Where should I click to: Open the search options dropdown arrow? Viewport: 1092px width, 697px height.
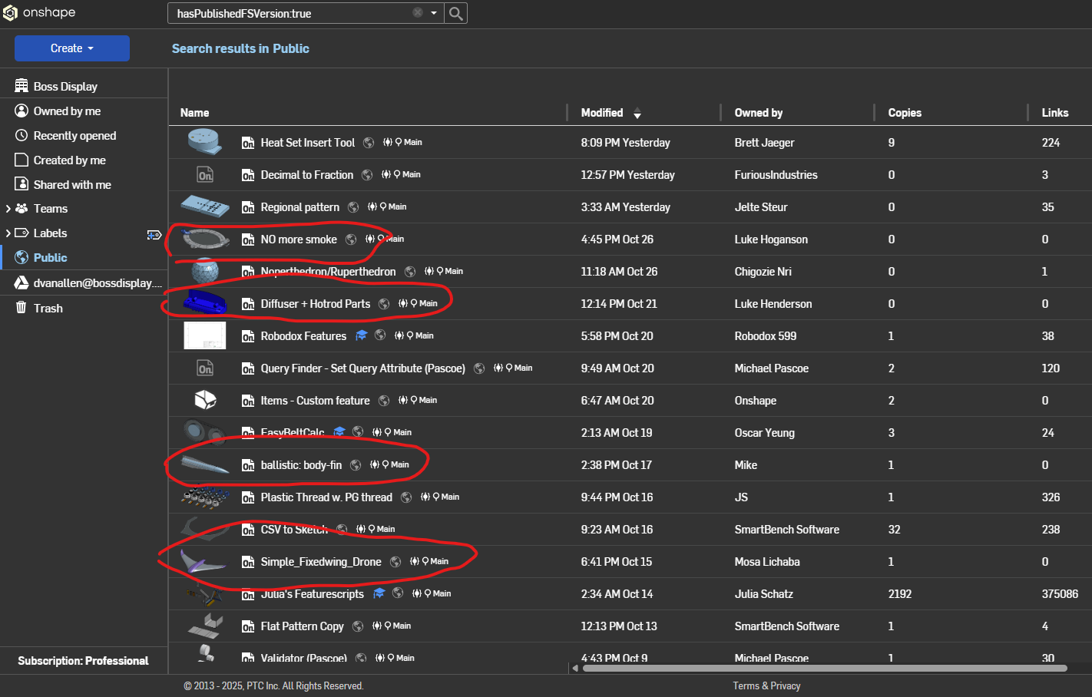tap(434, 13)
